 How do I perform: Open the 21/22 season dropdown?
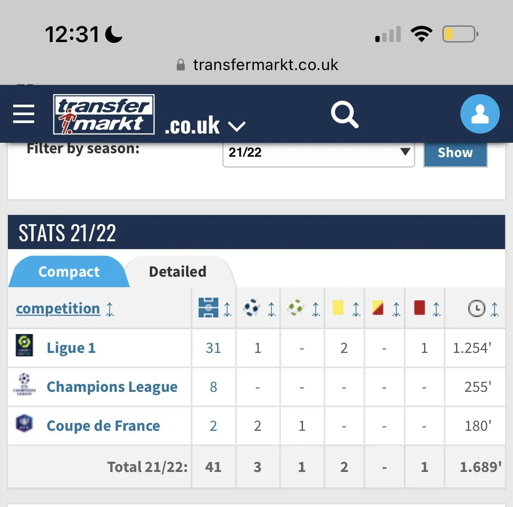click(318, 152)
